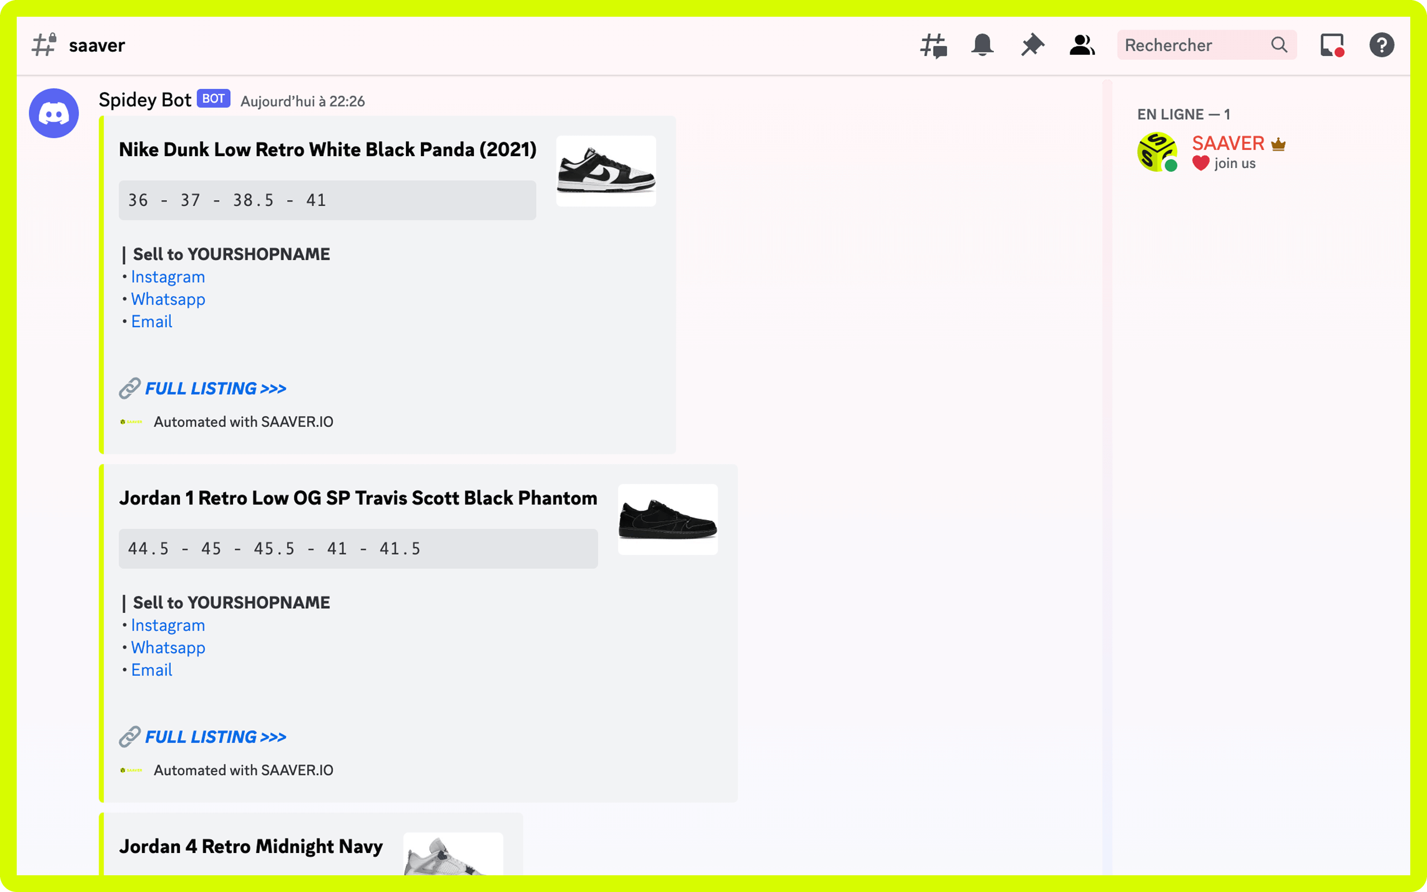
Task: Open Email link in Jordan 1 card
Action: 152,670
